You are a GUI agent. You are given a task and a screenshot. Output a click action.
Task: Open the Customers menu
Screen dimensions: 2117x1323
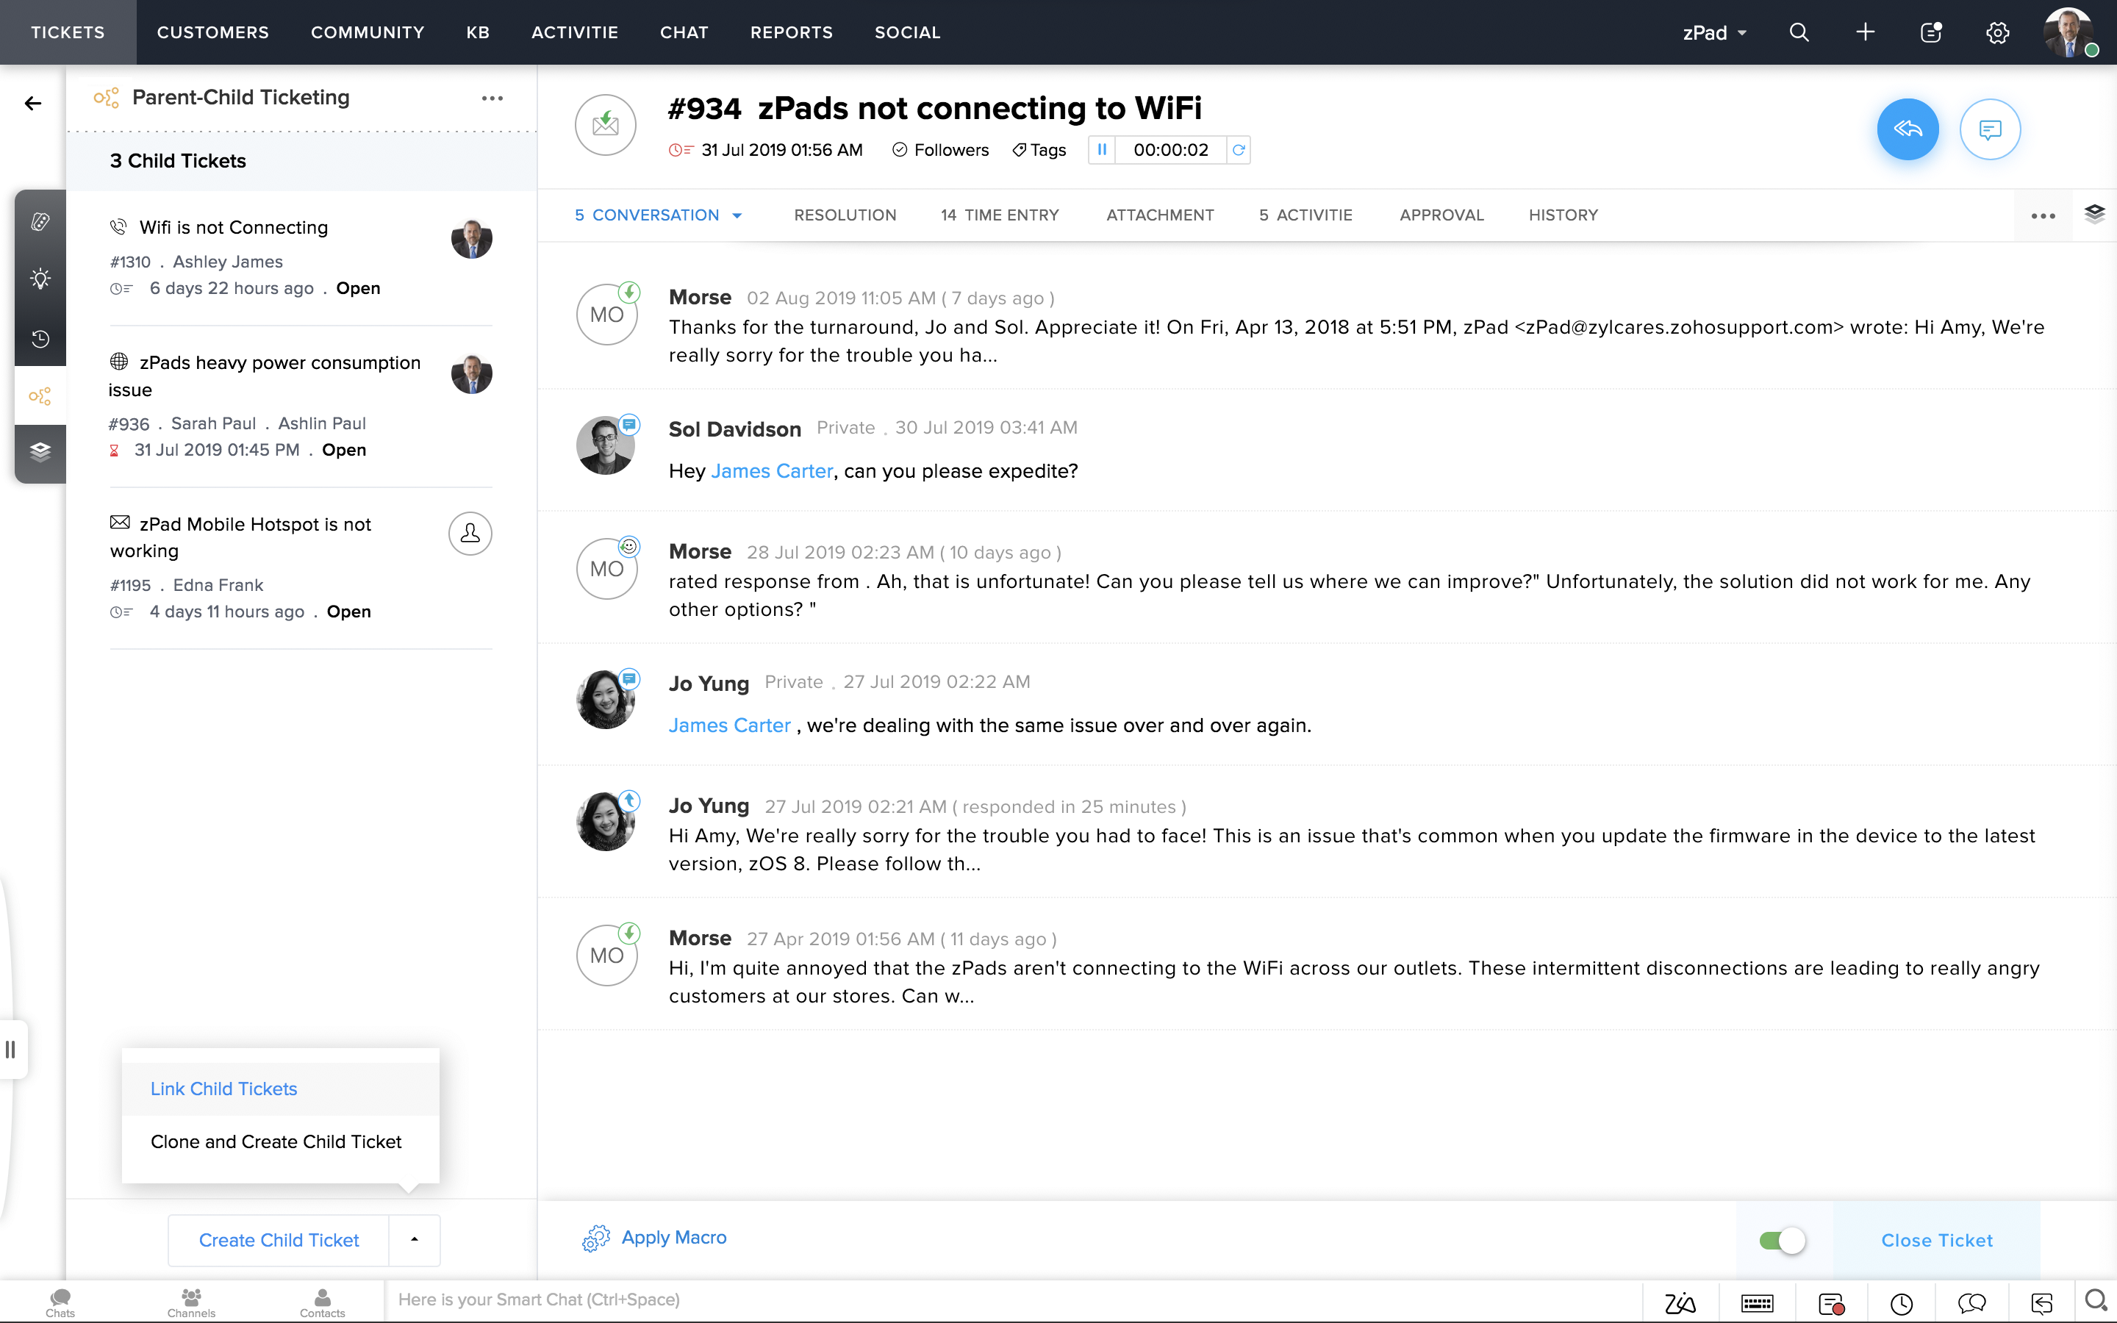[x=212, y=32]
